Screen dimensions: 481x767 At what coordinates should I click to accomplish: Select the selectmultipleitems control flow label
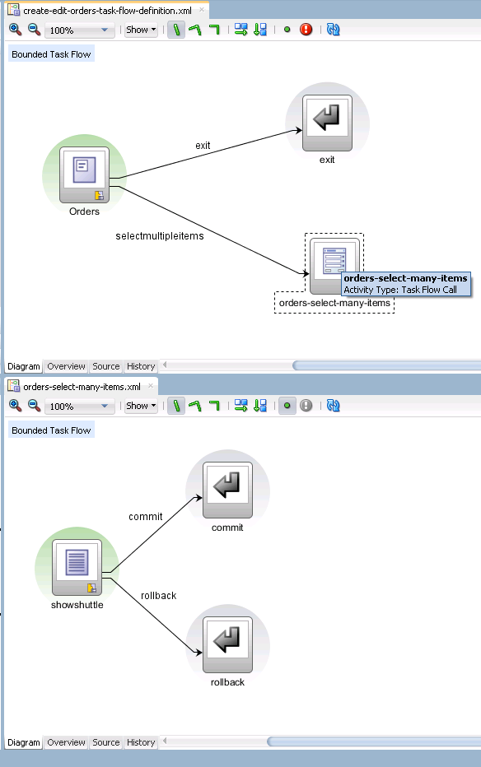[160, 236]
